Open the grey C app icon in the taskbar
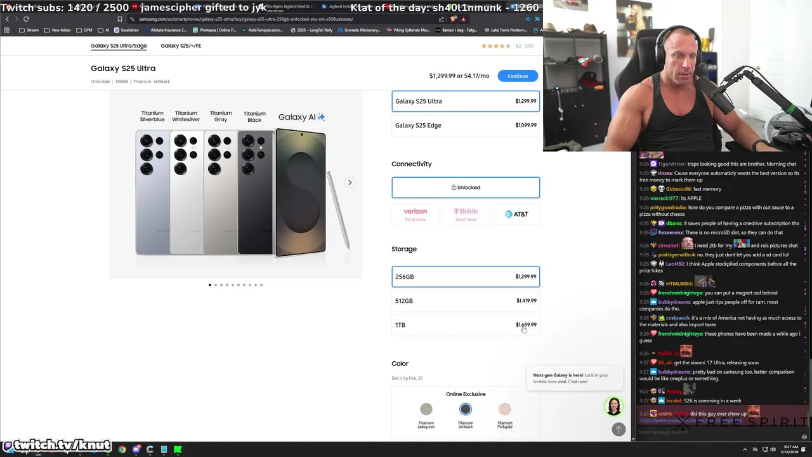This screenshot has width=812, height=457. click(x=150, y=449)
